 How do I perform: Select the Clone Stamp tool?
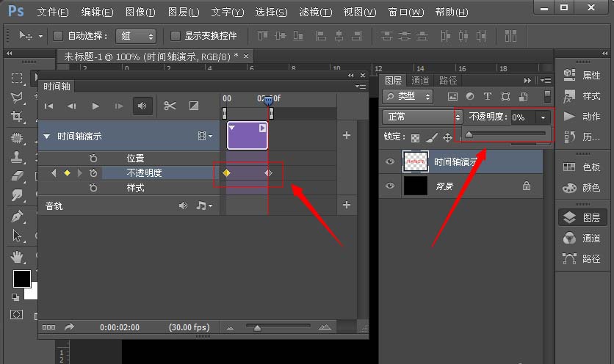coord(16,157)
